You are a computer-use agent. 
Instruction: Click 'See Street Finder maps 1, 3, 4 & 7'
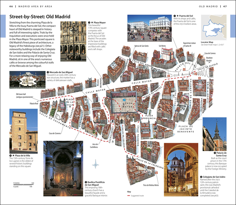(x=212, y=45)
